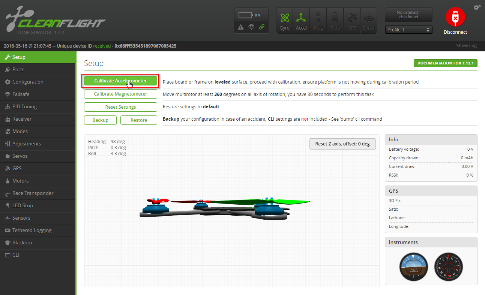Open the Profile 1 selection dropdown

click(408, 29)
